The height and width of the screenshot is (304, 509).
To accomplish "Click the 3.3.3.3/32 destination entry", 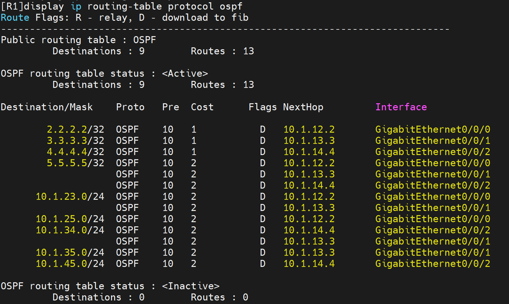I will [x=75, y=141].
